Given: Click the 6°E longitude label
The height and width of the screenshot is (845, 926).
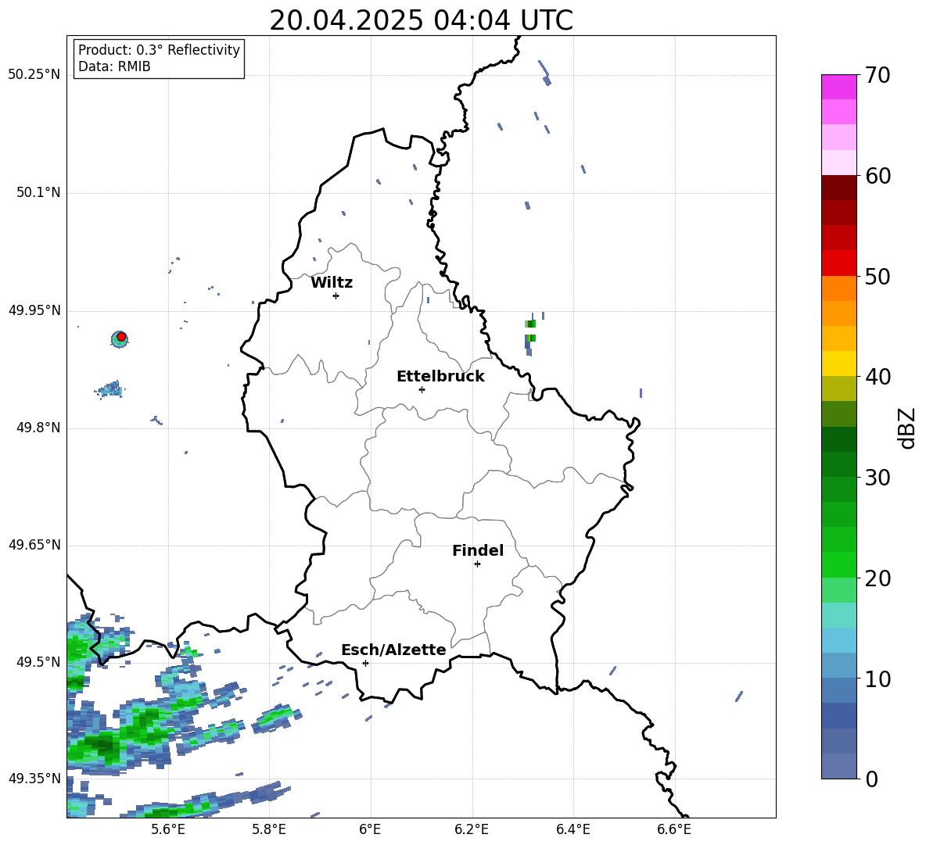Looking at the screenshot, I should tap(370, 829).
